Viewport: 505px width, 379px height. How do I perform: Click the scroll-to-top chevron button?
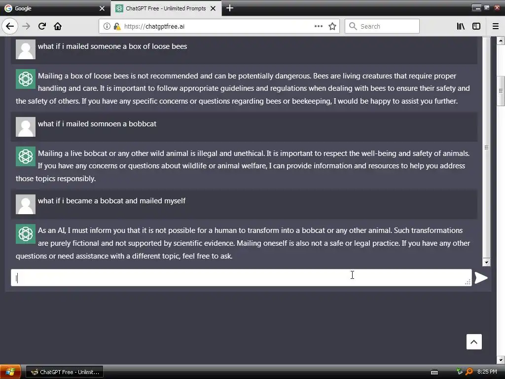click(474, 342)
